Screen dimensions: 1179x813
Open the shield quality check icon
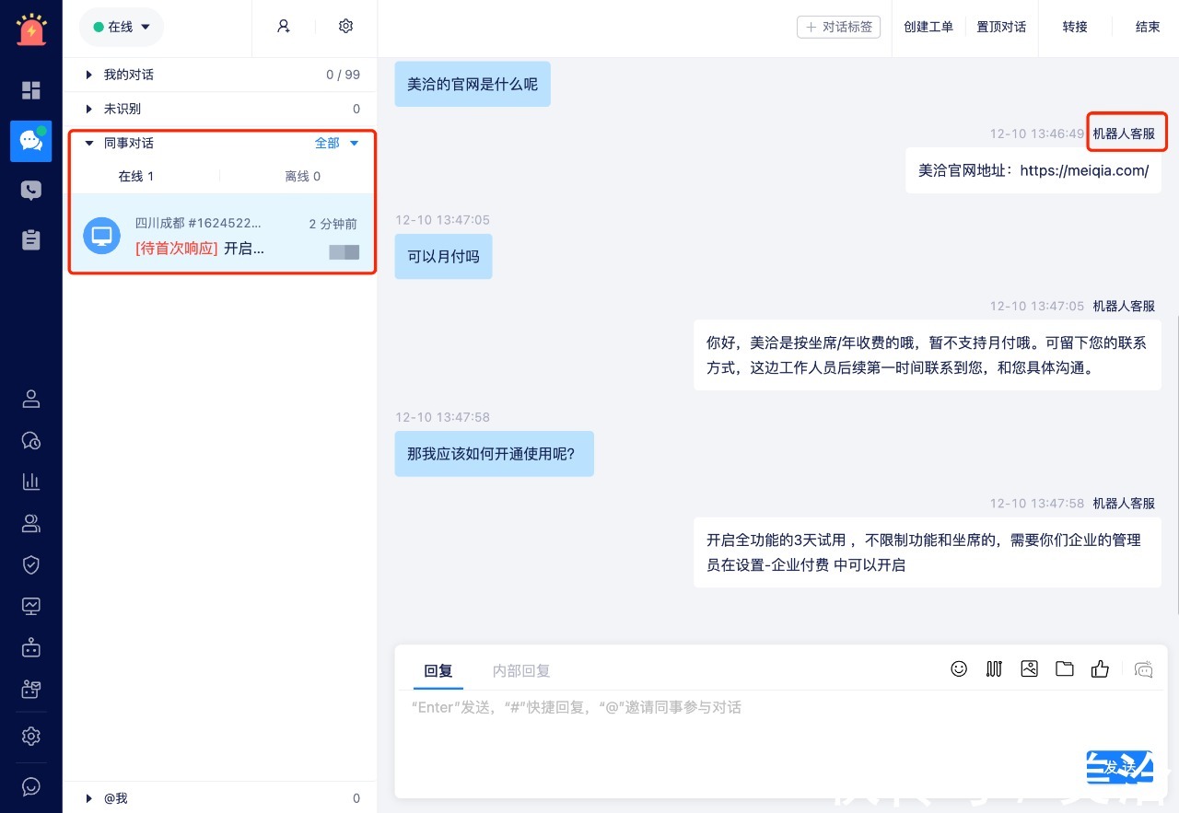coord(31,564)
